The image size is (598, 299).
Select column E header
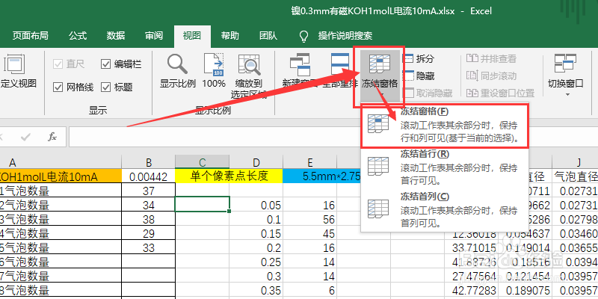309,162
